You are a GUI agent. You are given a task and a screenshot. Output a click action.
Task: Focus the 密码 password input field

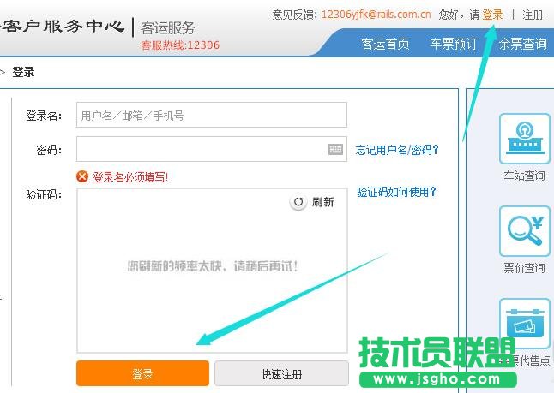pyautogui.click(x=212, y=149)
